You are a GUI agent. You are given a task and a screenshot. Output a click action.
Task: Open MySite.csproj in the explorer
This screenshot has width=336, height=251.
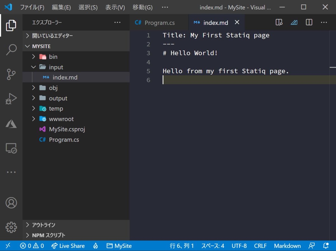pyautogui.click(x=76, y=129)
